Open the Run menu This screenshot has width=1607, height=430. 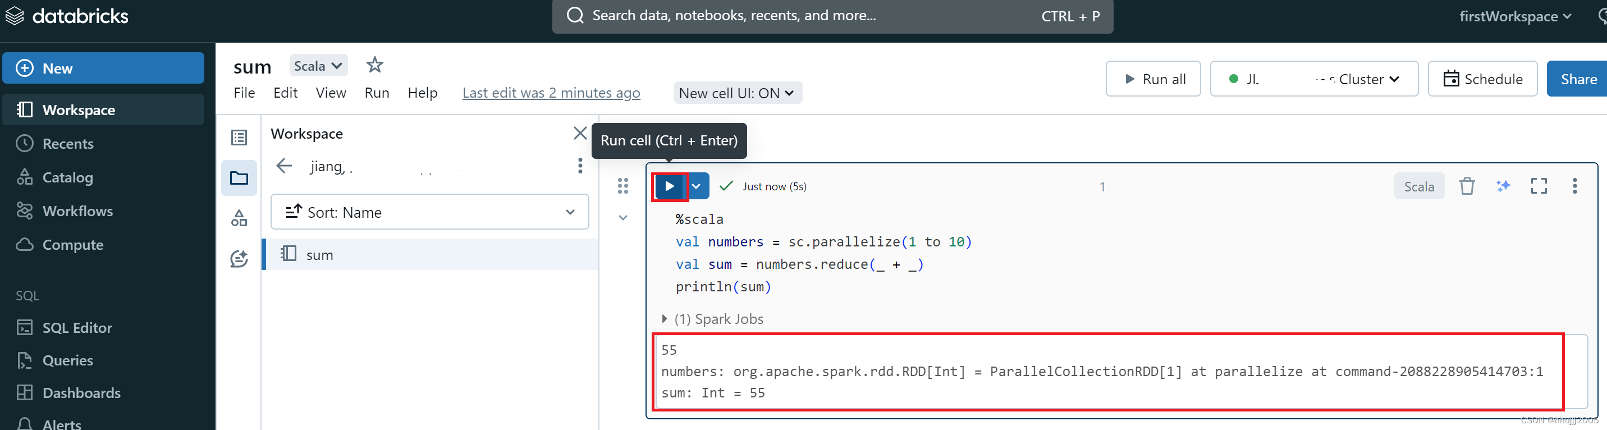point(377,93)
